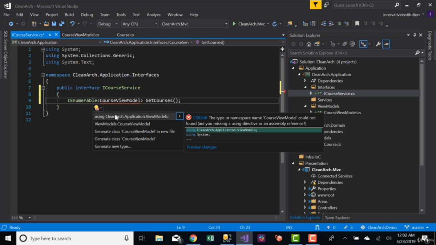The width and height of the screenshot is (436, 245).
Task: Toggle Preview Selected Items button
Action: 386,44
